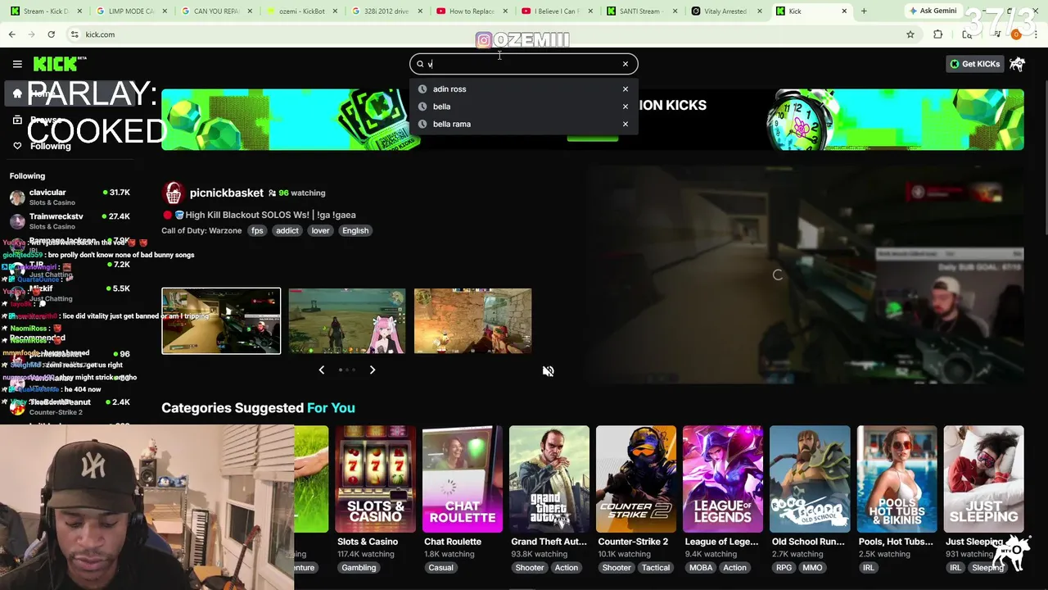The height and width of the screenshot is (590, 1048).
Task: Click the Gambling tag under Slots & Casino
Action: tap(359, 567)
